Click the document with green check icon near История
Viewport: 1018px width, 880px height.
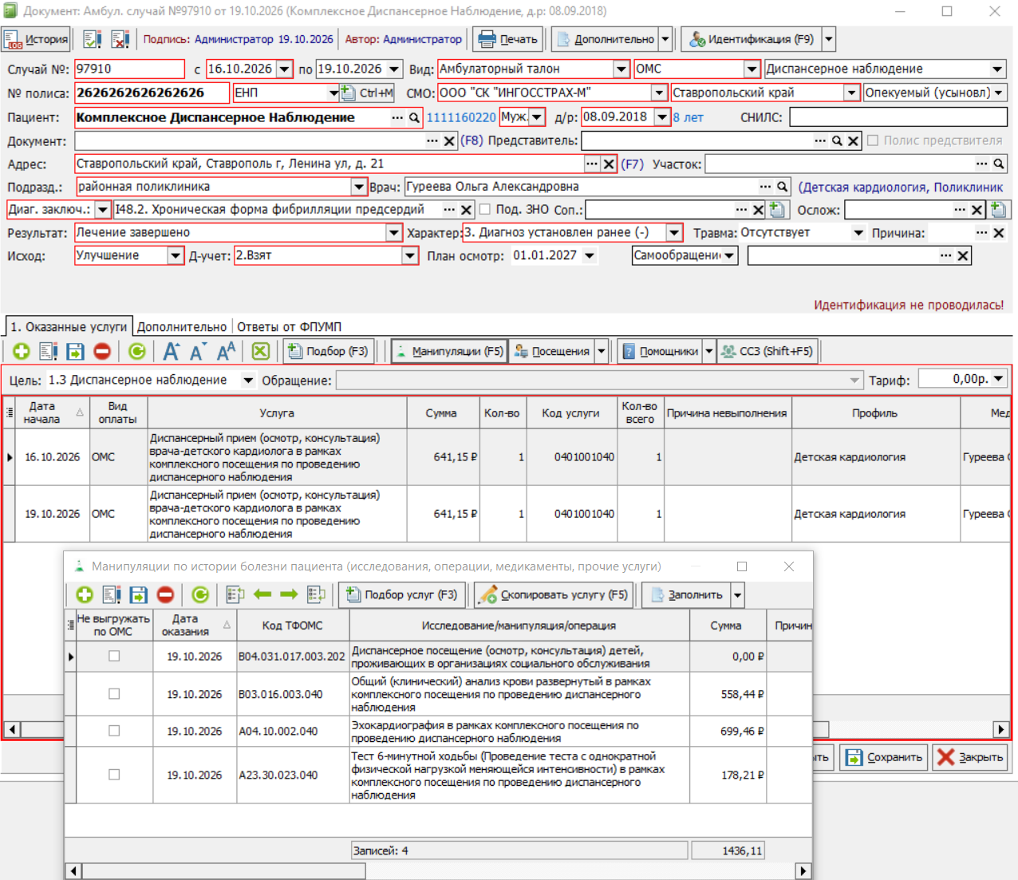click(92, 39)
